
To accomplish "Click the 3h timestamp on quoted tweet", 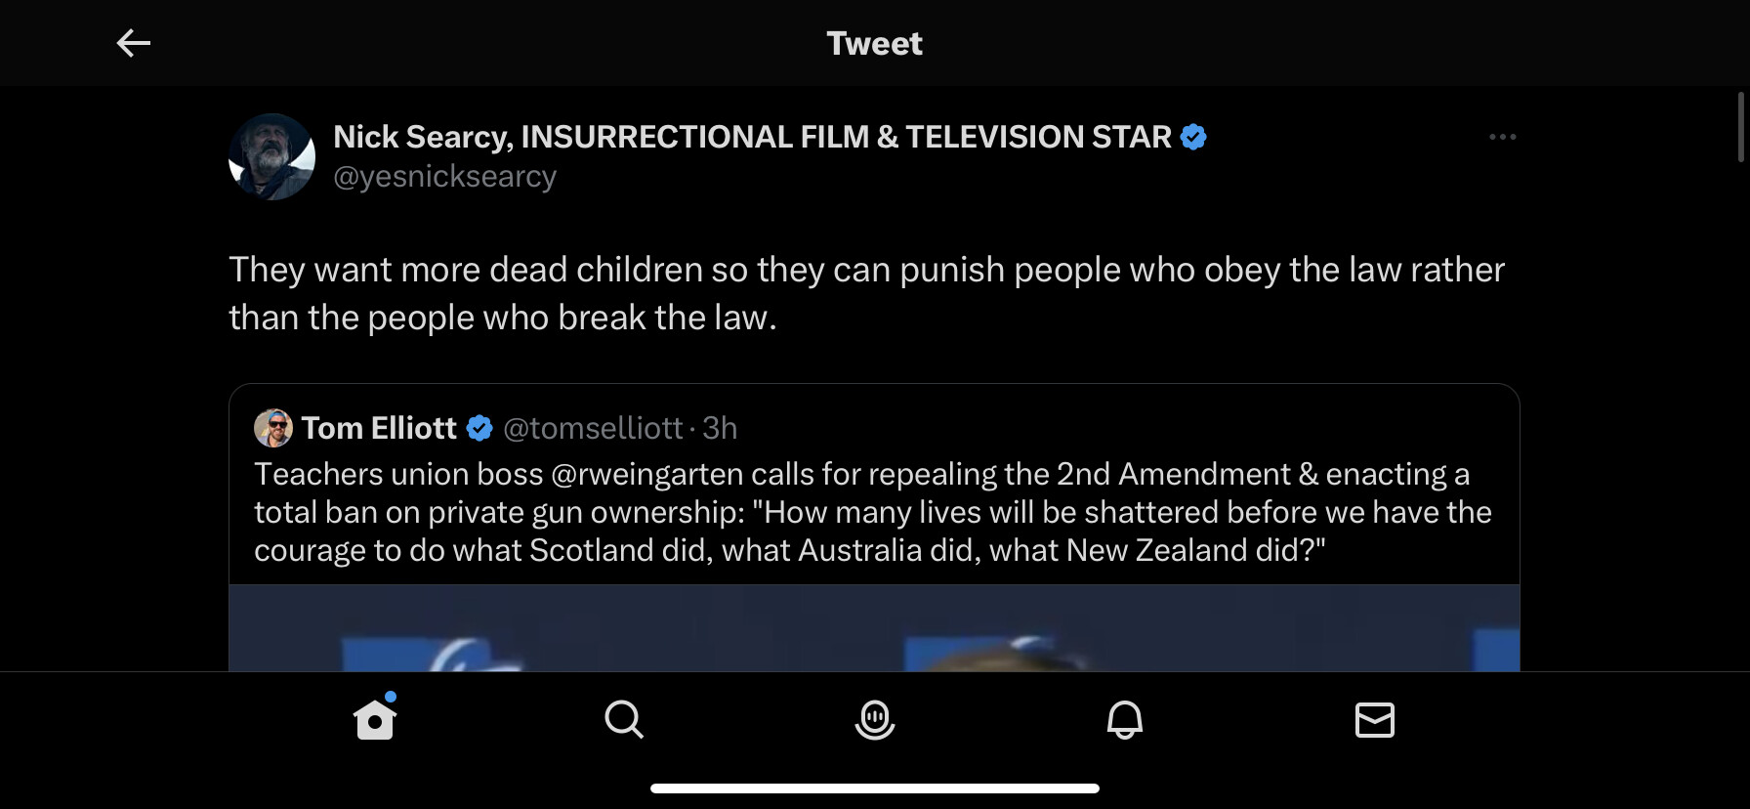I will tap(720, 428).
